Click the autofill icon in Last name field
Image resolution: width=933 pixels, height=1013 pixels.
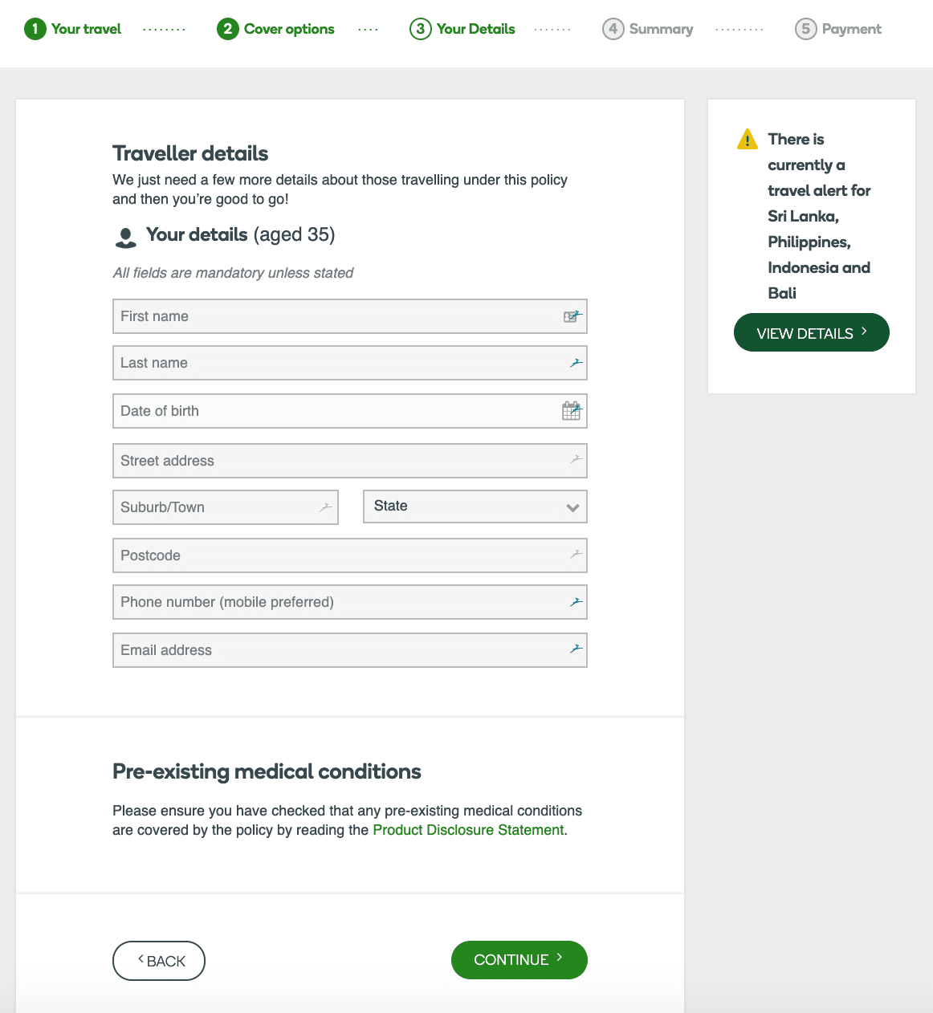tap(576, 363)
